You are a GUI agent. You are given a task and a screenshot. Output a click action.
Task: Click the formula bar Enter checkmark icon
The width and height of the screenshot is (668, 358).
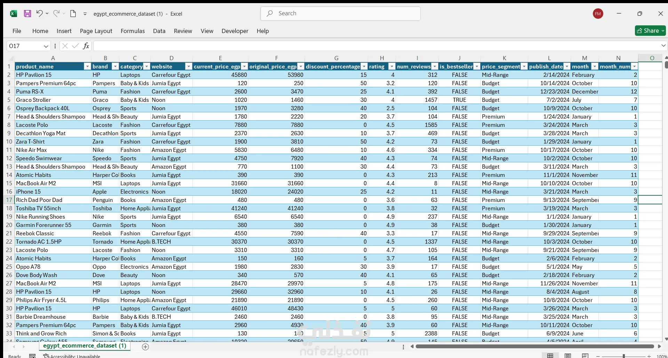pos(75,46)
